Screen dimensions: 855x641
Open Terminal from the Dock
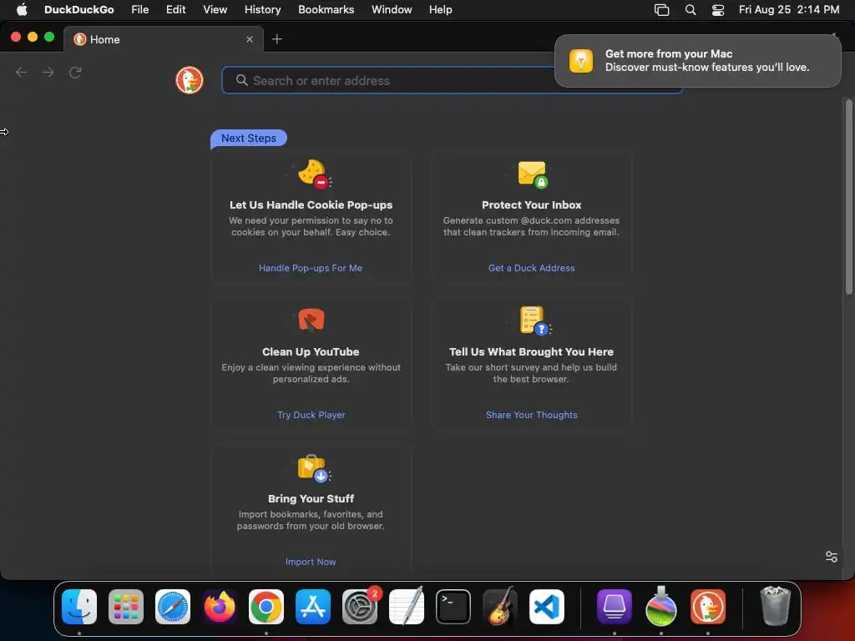point(453,607)
